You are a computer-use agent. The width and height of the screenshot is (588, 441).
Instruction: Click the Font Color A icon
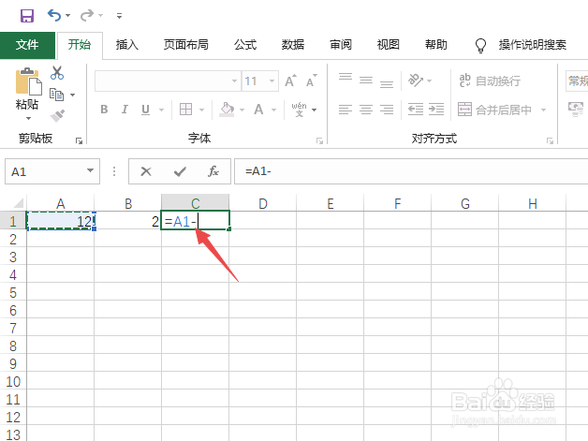tap(258, 110)
